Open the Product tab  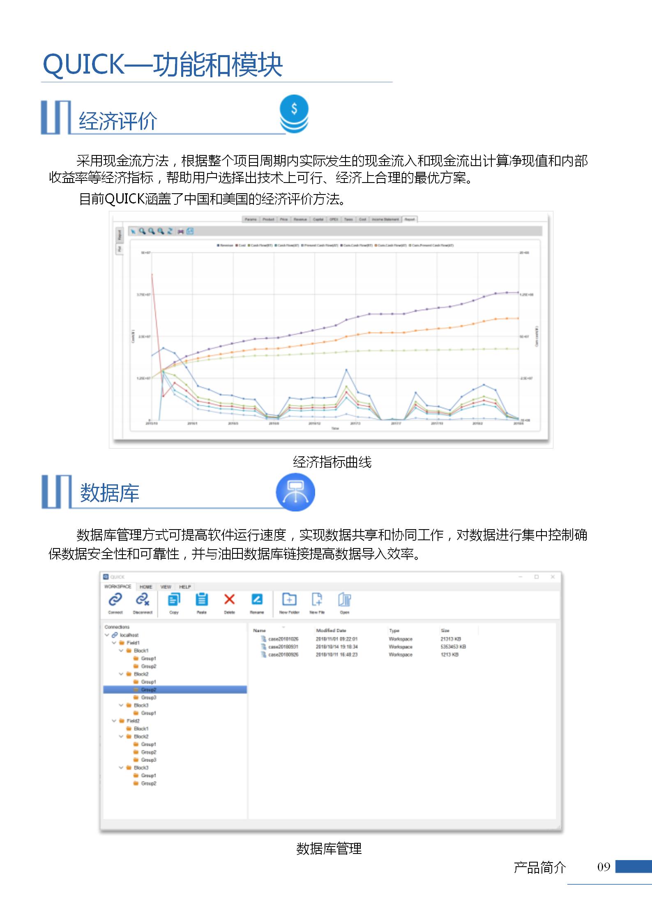(268, 220)
